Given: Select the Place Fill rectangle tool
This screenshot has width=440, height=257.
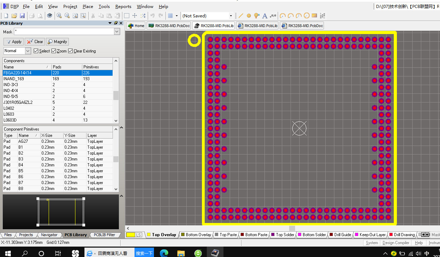Looking at the screenshot, I should click(315, 16).
